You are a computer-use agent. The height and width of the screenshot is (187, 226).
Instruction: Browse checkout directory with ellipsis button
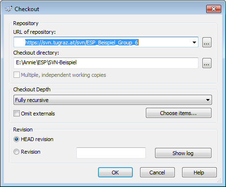tap(207, 63)
